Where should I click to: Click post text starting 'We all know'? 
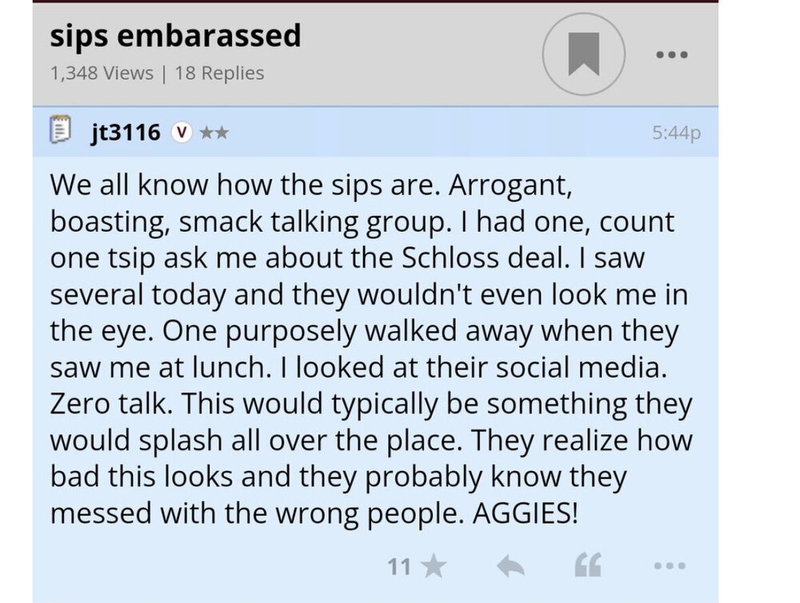(129, 185)
